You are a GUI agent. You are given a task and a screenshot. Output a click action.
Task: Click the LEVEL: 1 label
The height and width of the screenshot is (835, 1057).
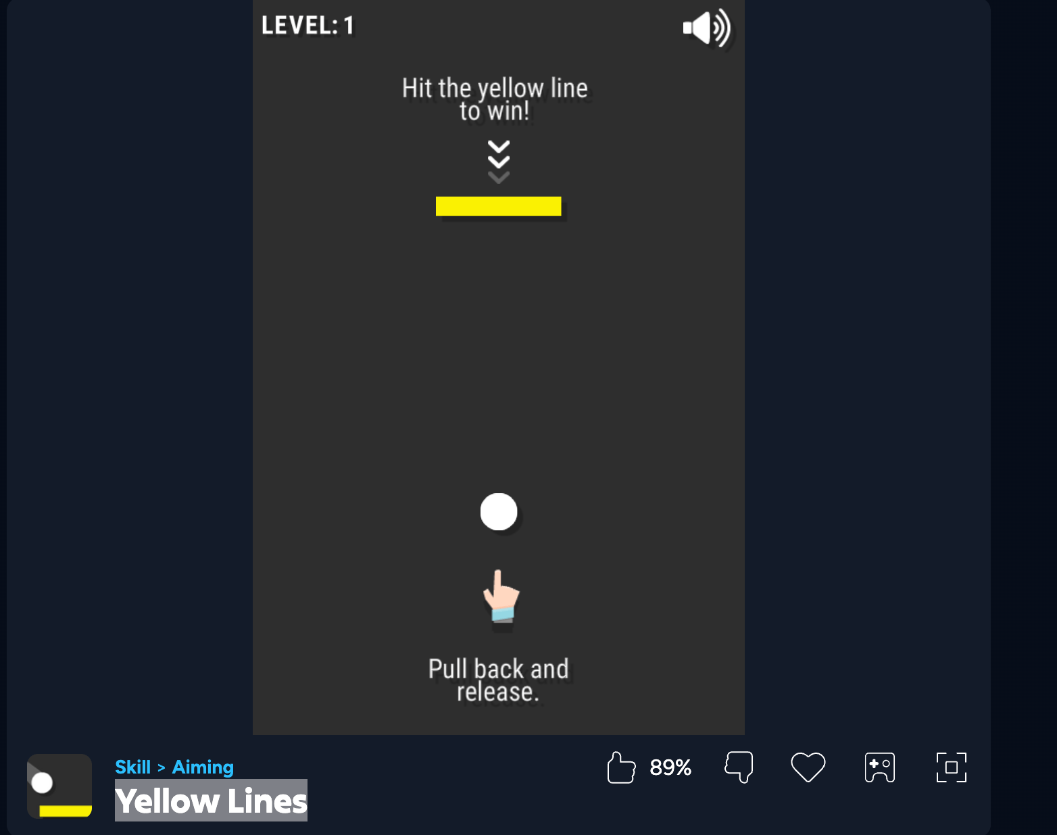[308, 26]
